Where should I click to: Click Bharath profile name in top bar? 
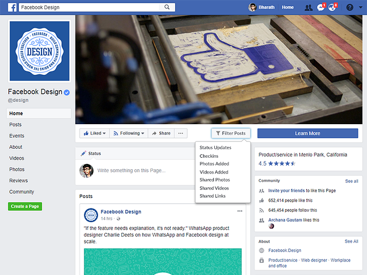click(266, 7)
